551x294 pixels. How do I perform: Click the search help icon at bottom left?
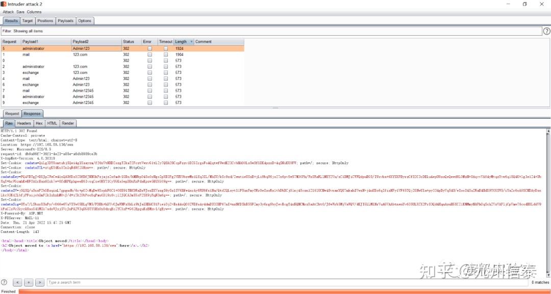coord(4,282)
